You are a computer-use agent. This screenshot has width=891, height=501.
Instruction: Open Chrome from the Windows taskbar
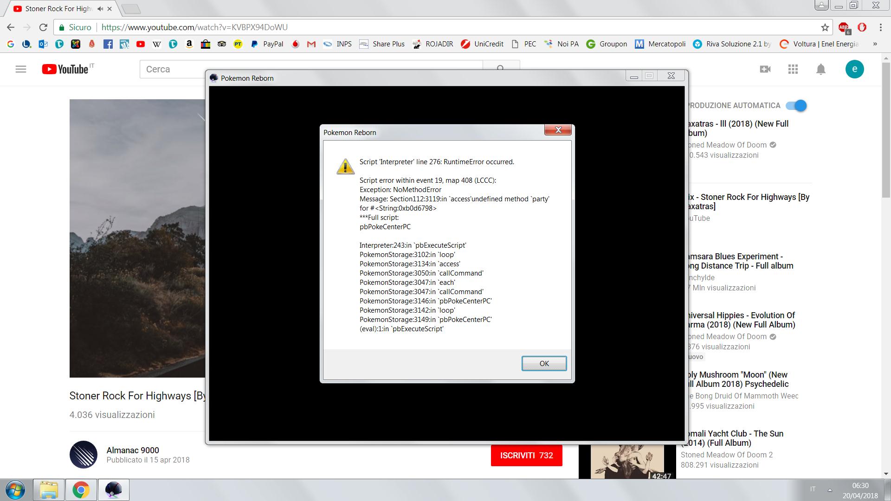pyautogui.click(x=81, y=490)
